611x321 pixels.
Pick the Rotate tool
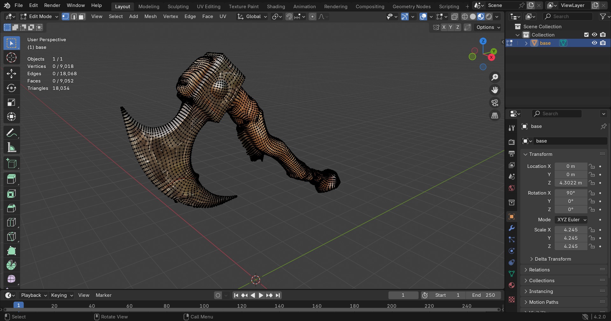[11, 88]
